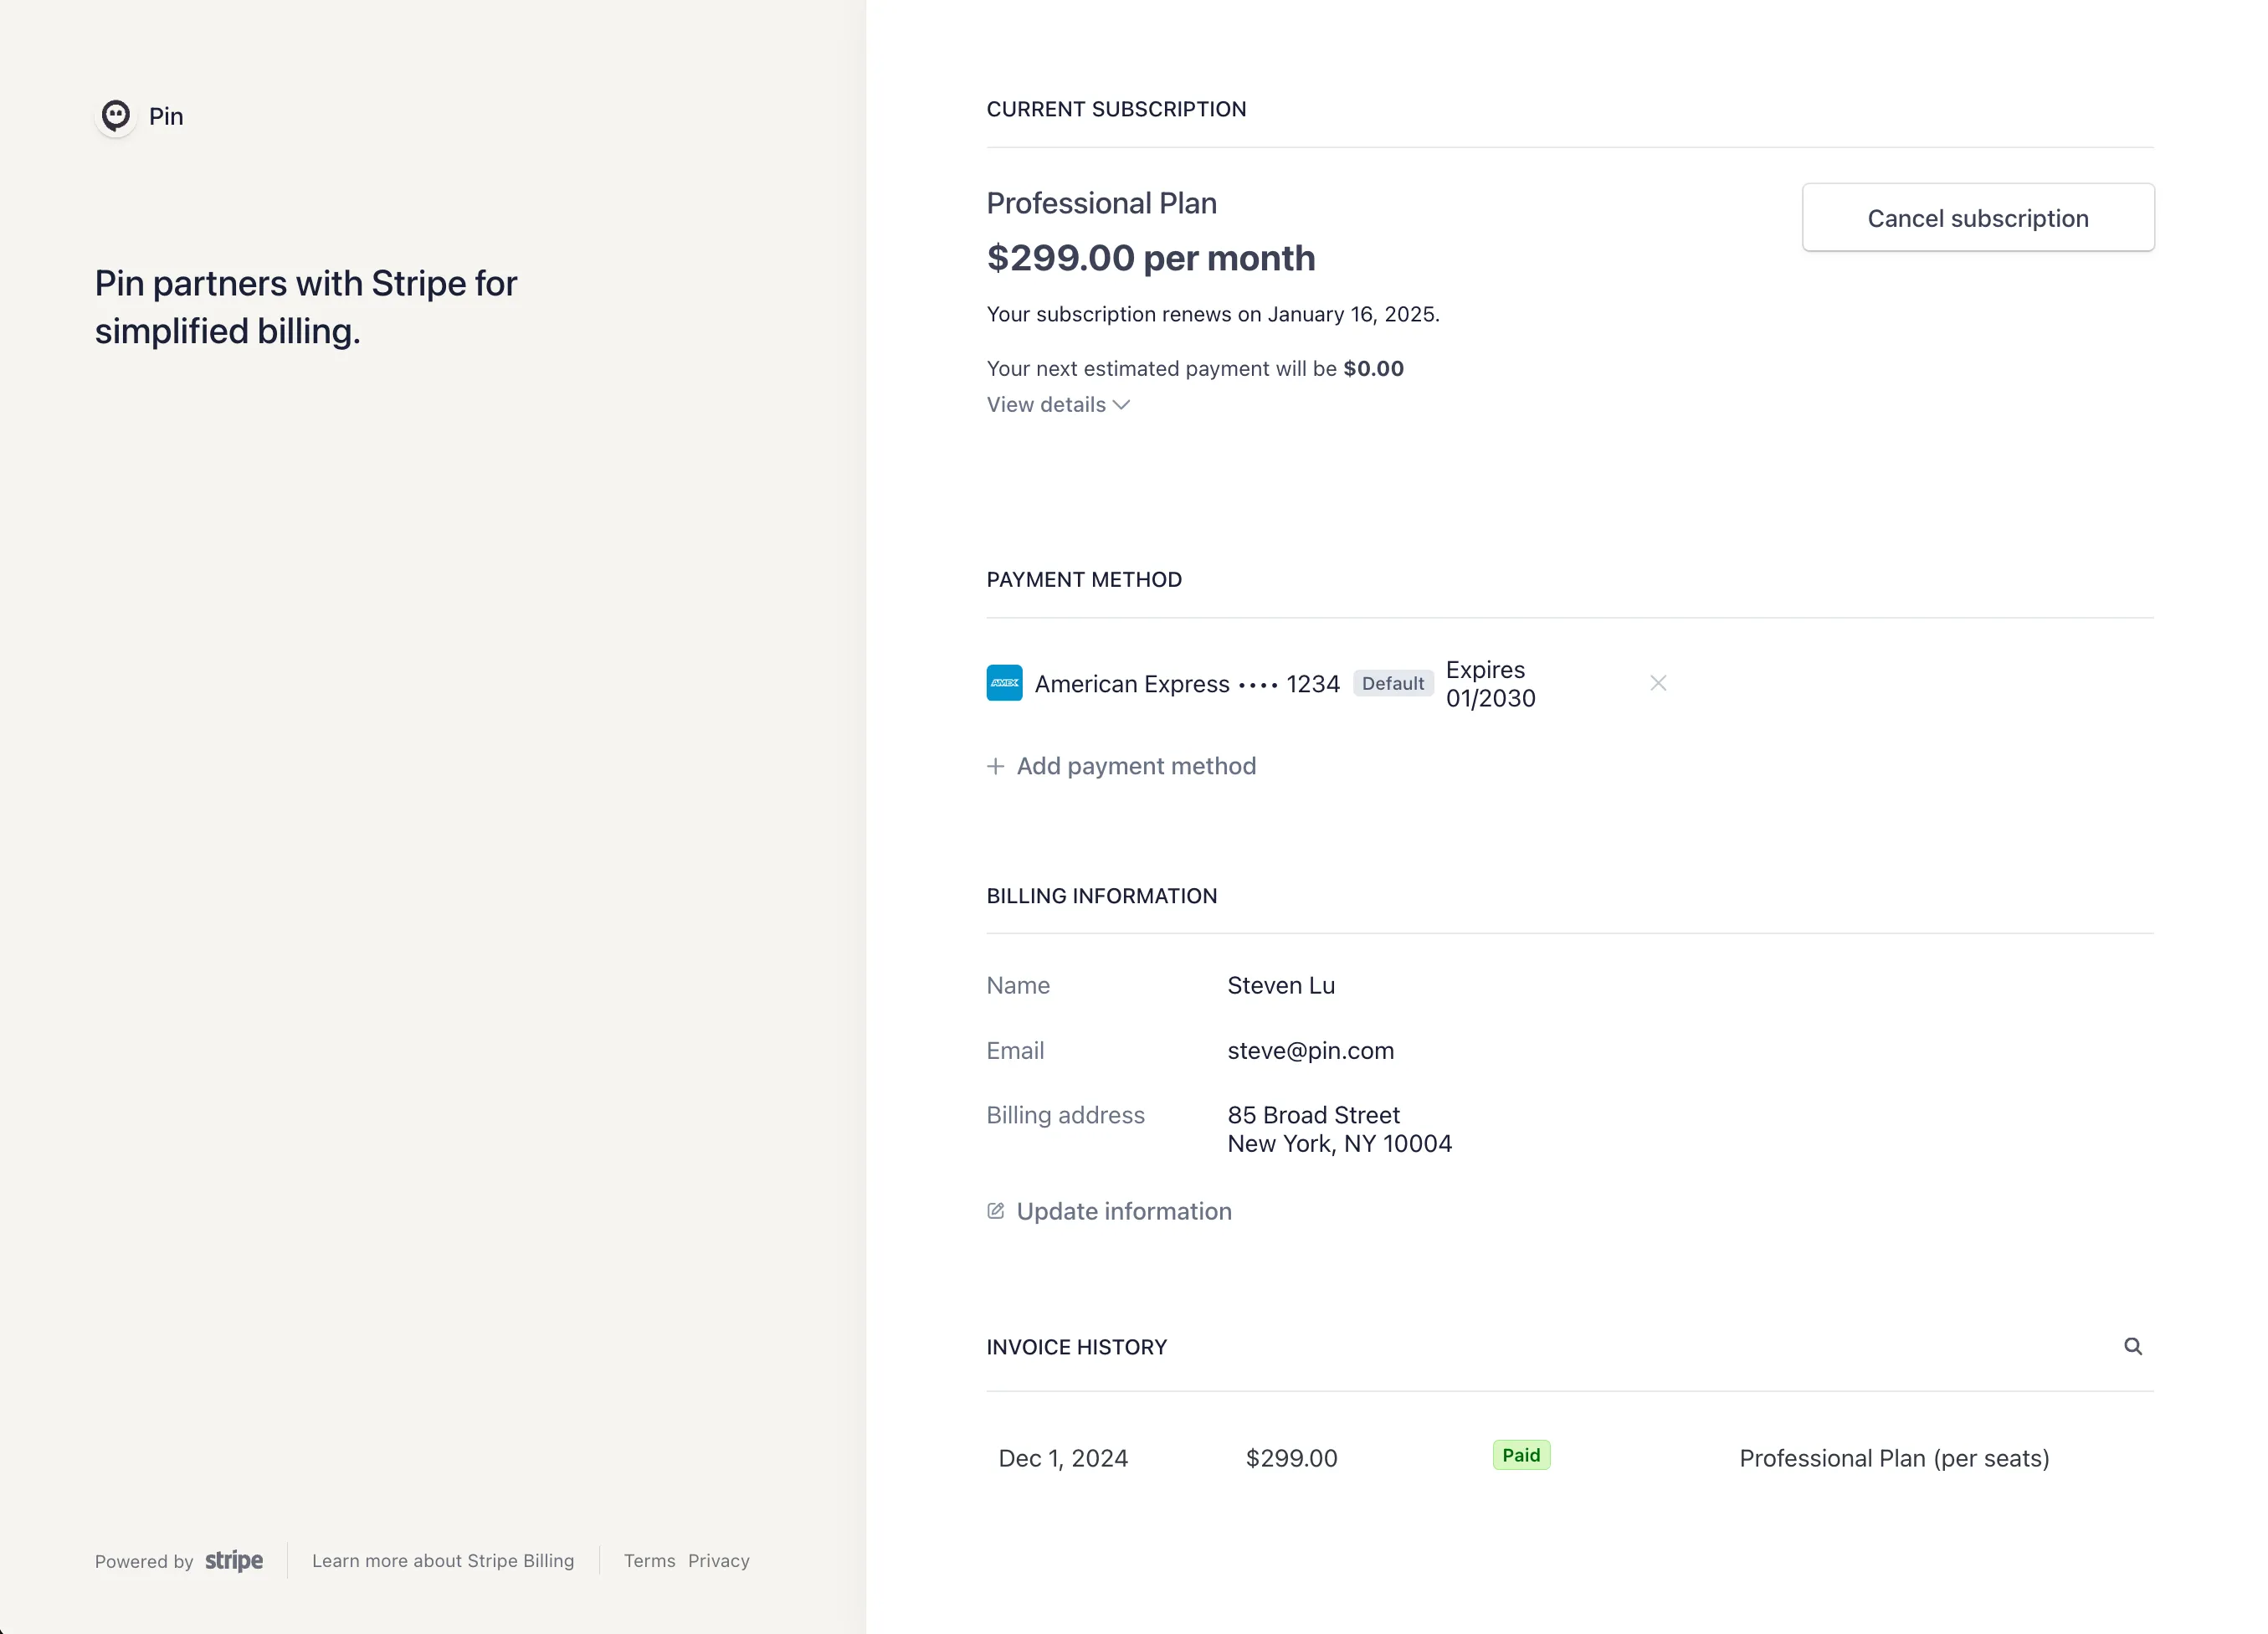Click the pencil edit icon beside Update information
Screen dimensions: 2268x1634
coord(995,1211)
